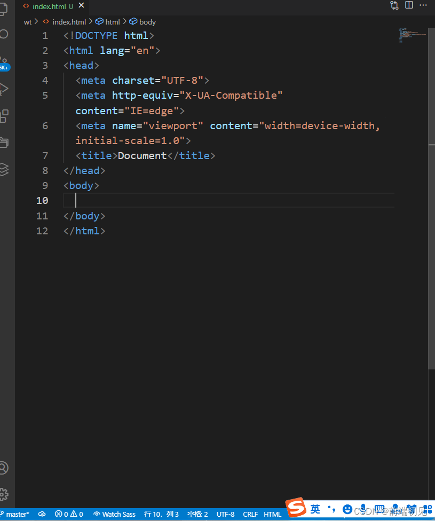
Task: Open the Explorer view in the activity bar
Action: click(3, 9)
